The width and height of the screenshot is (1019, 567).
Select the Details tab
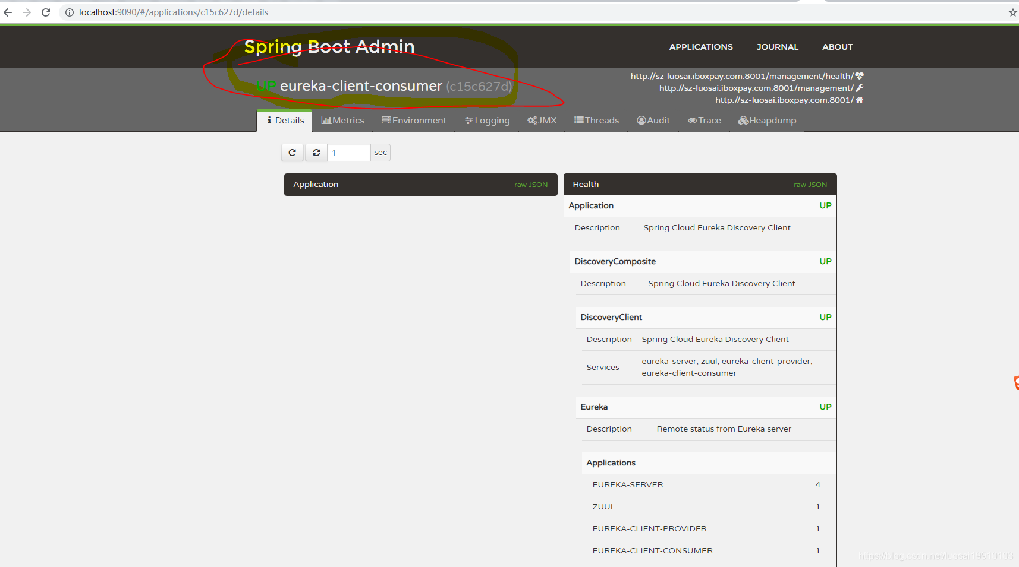click(x=285, y=121)
